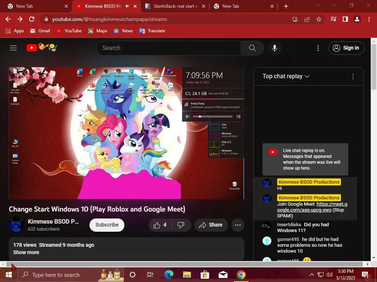Open Microsoft Store from taskbar
The height and width of the screenshot is (282, 377).
(205, 275)
